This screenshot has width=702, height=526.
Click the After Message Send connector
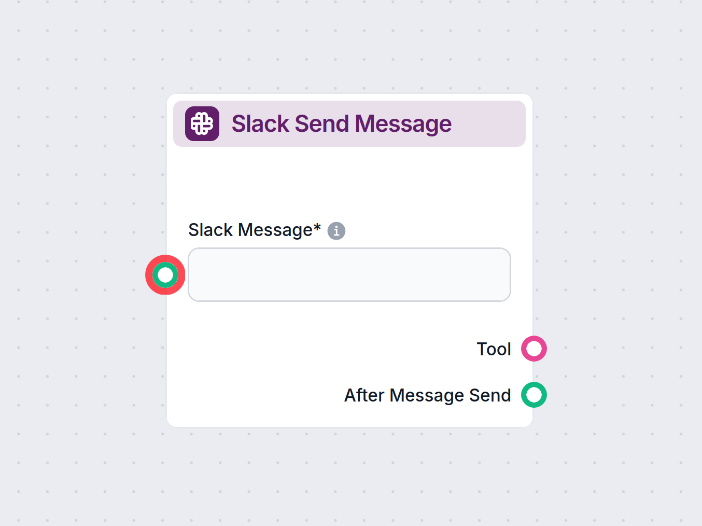pyautogui.click(x=533, y=395)
